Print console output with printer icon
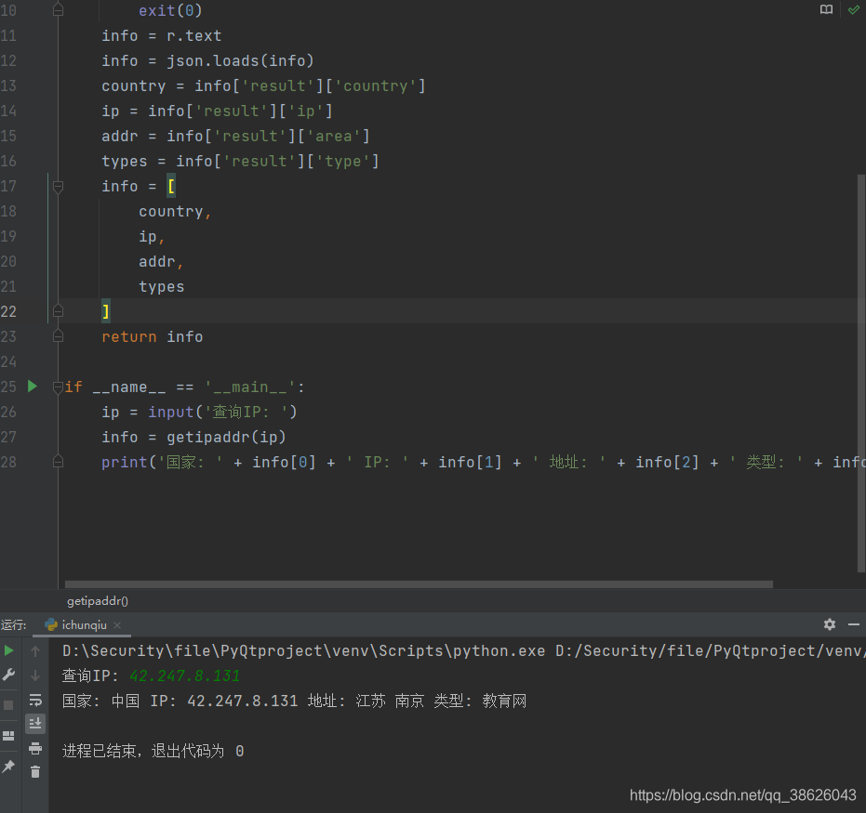Screen dimensions: 866x813 pyautogui.click(x=35, y=749)
